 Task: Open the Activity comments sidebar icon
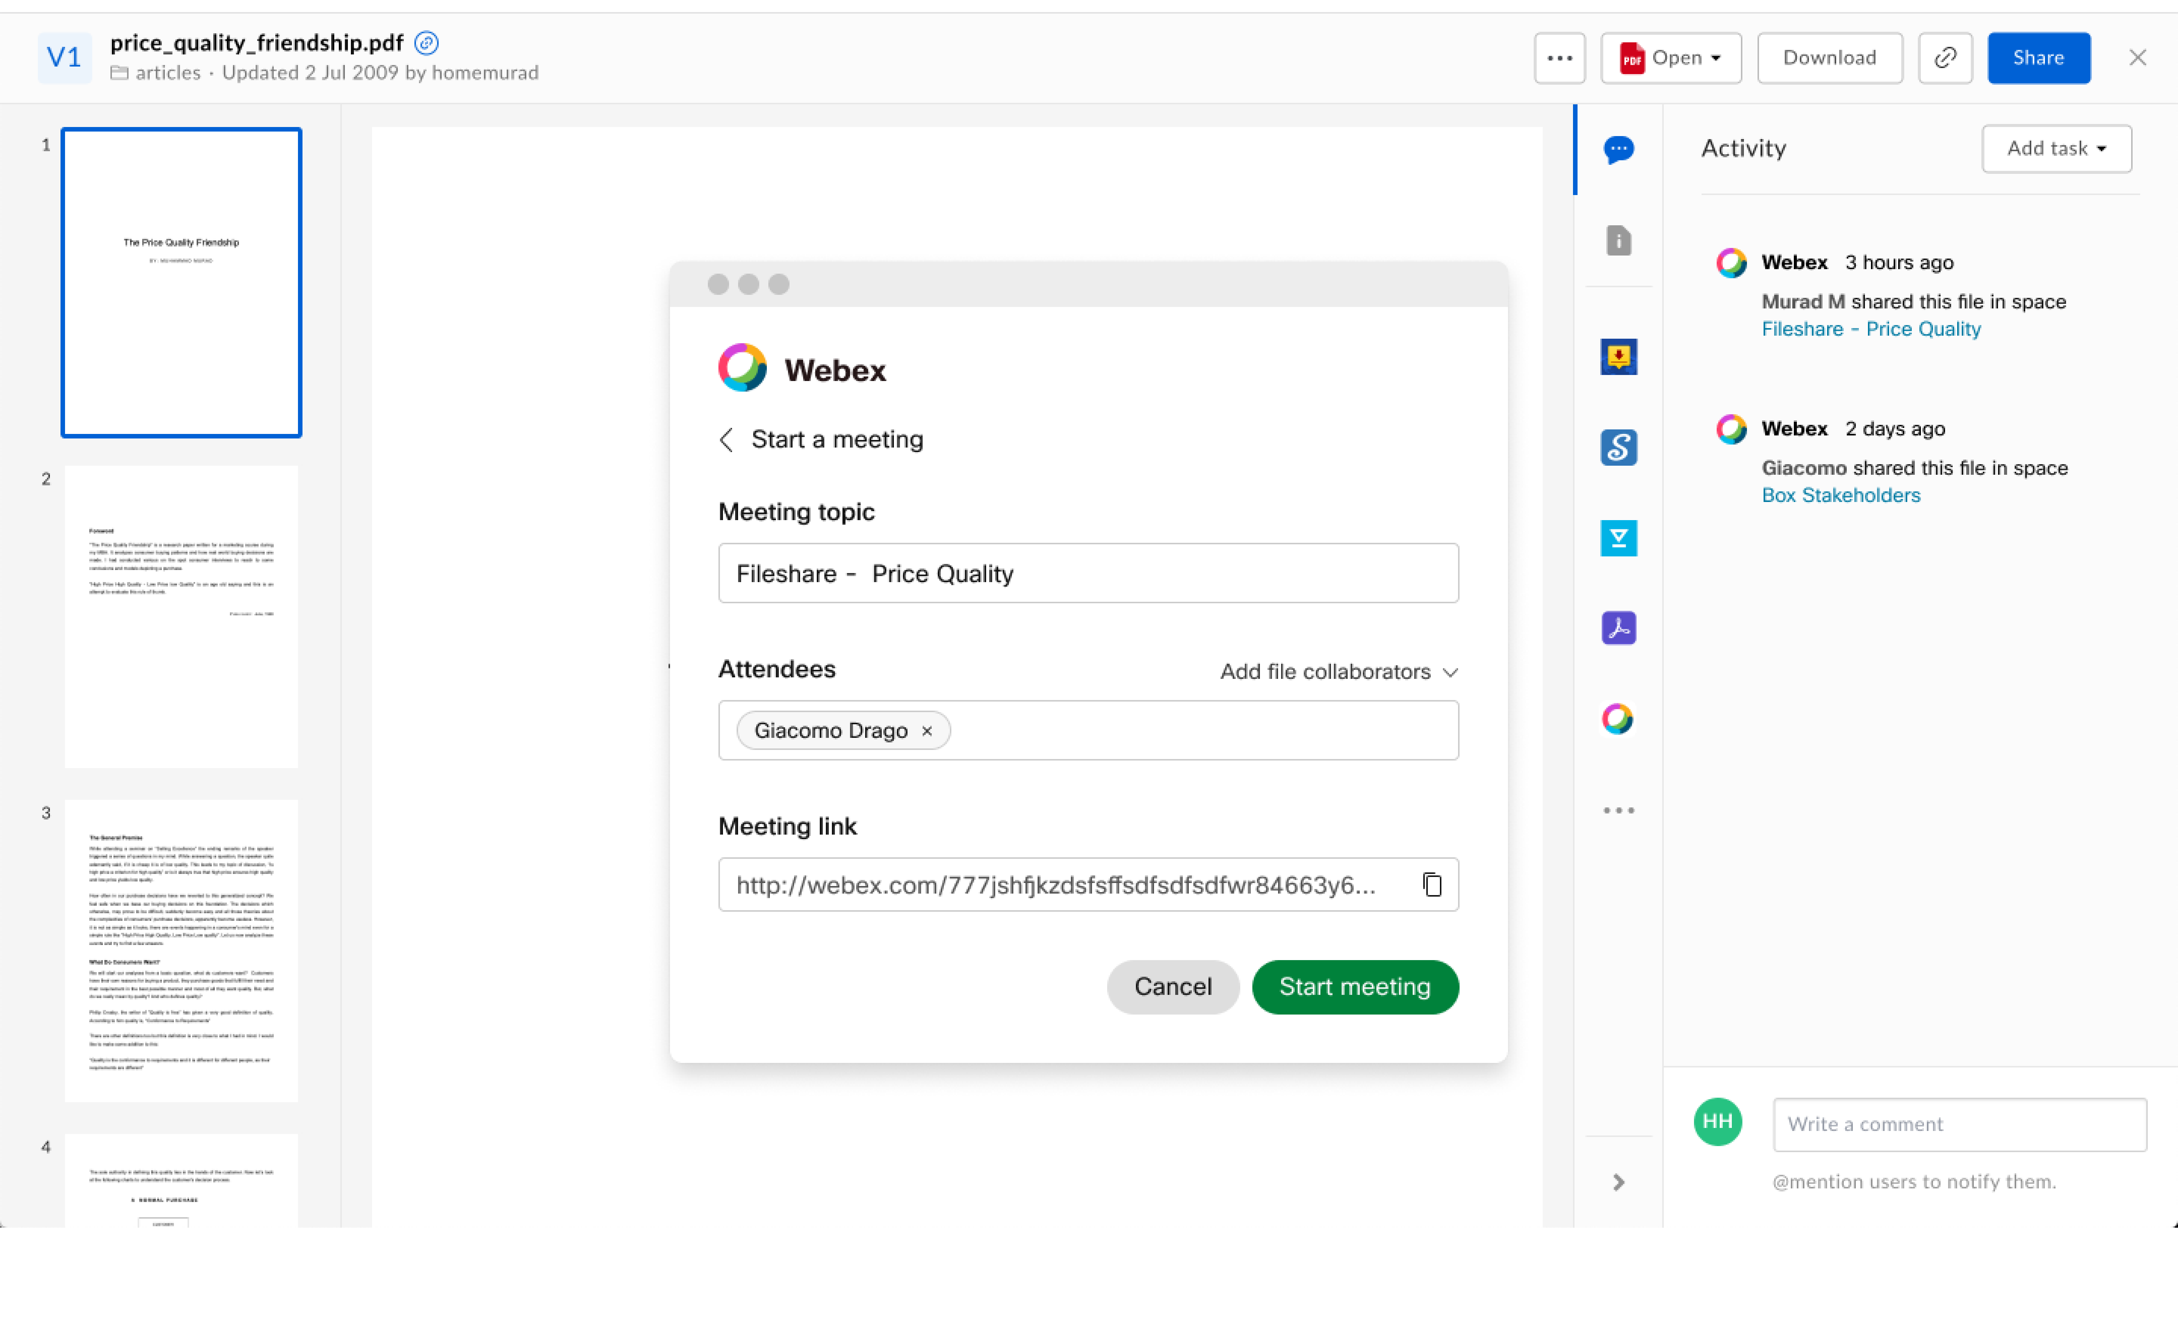pyautogui.click(x=1618, y=149)
